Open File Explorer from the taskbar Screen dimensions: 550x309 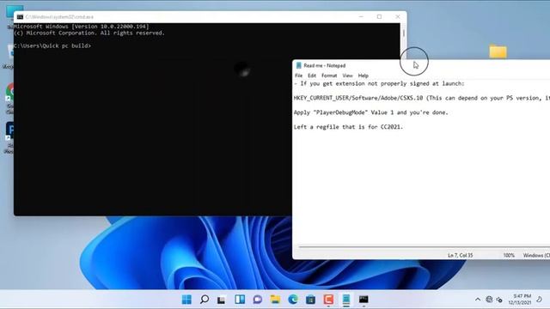[275, 300]
